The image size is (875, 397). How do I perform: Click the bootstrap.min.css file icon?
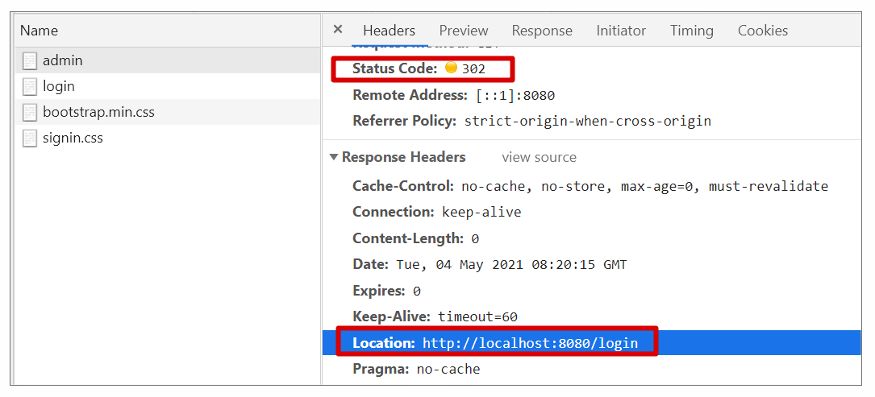[30, 113]
